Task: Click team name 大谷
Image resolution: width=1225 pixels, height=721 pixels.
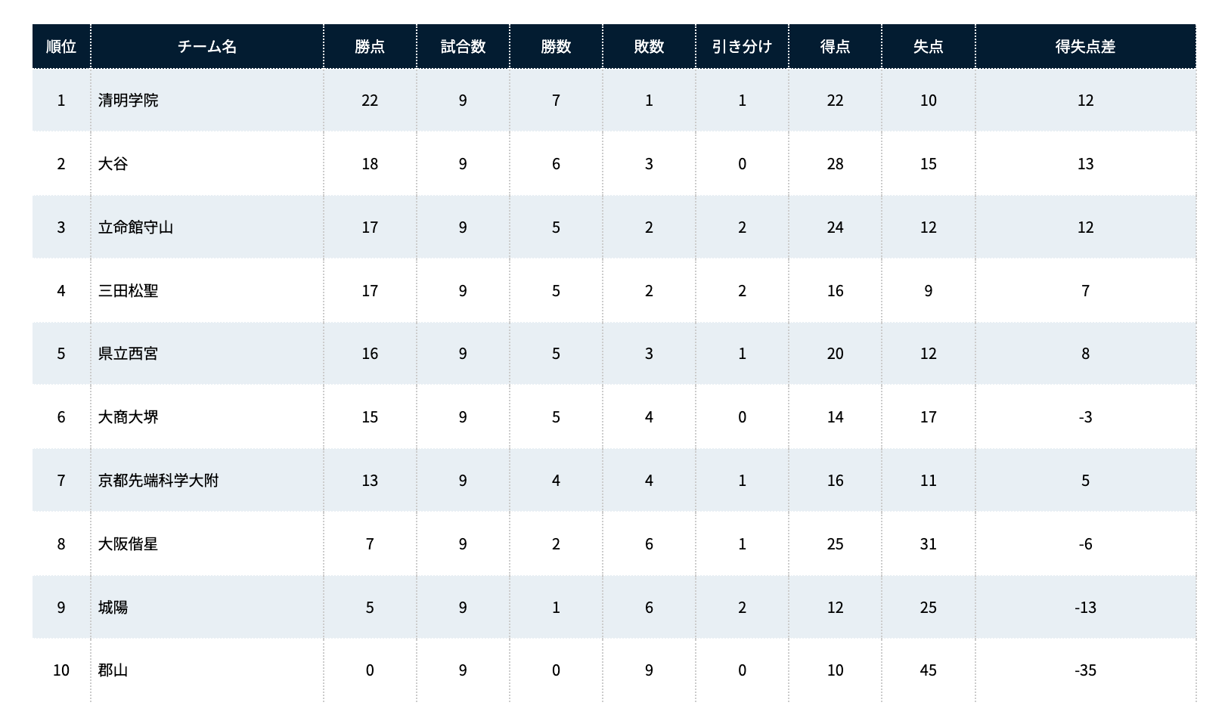Action: click(x=113, y=164)
